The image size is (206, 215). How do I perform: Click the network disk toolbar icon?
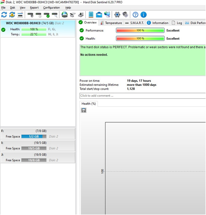pyautogui.click(x=81, y=15)
